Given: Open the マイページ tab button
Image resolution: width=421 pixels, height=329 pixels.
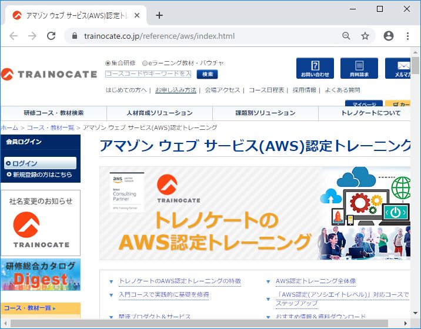Looking at the screenshot, I should (x=364, y=103).
